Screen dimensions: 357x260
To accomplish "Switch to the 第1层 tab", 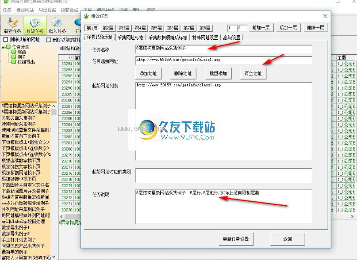I will [x=92, y=28].
